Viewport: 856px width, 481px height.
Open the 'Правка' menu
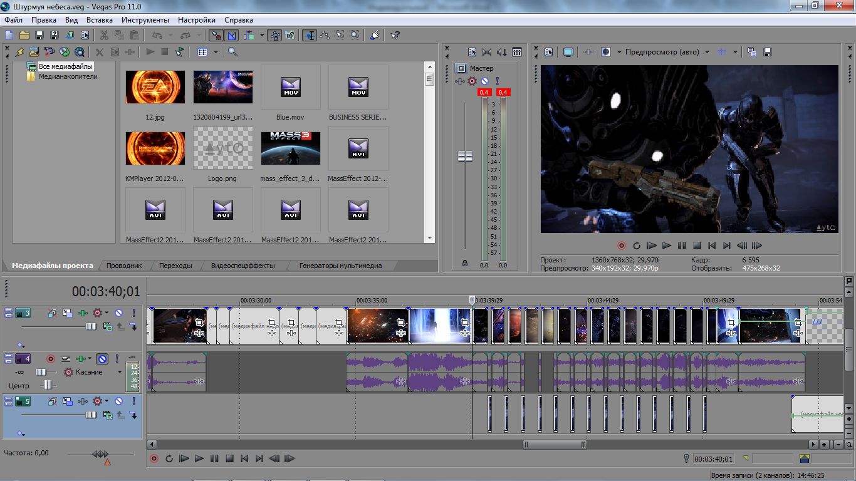click(x=44, y=20)
